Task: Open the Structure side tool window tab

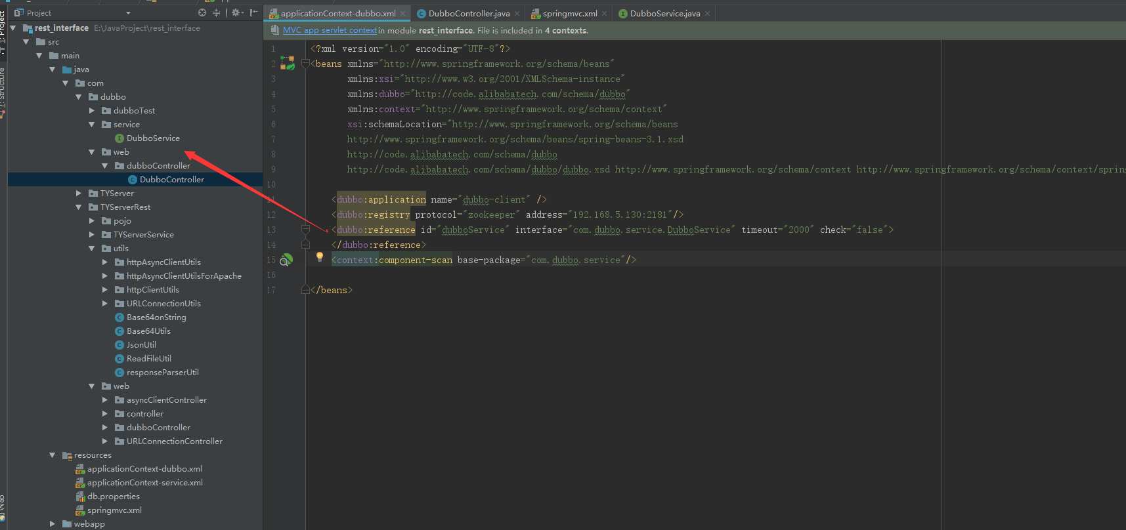Action: (x=3, y=92)
